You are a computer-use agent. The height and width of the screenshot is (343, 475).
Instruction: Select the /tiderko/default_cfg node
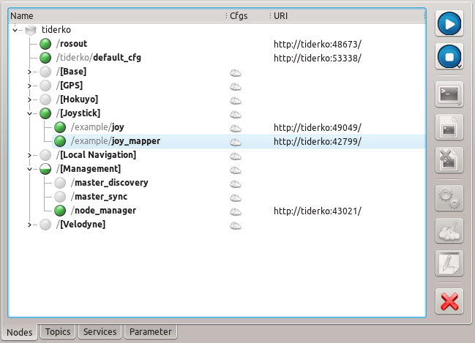coord(97,59)
